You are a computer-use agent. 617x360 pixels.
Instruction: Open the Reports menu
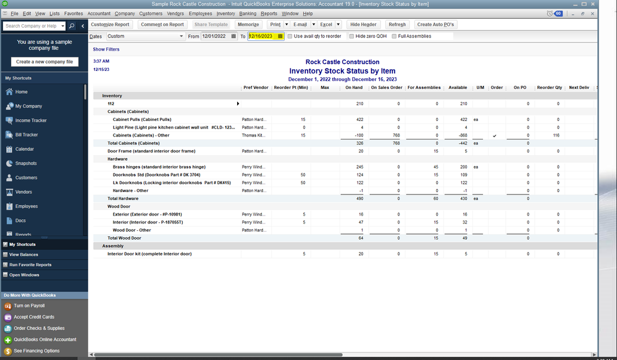(x=269, y=14)
